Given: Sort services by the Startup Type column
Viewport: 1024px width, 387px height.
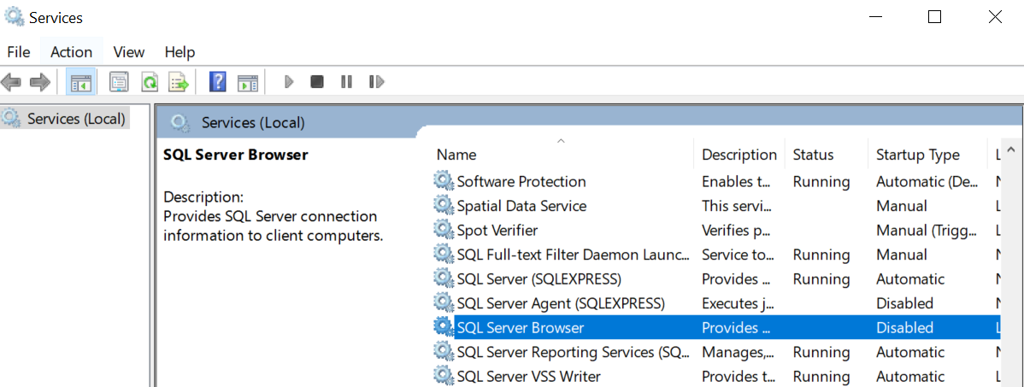Looking at the screenshot, I should click(917, 155).
